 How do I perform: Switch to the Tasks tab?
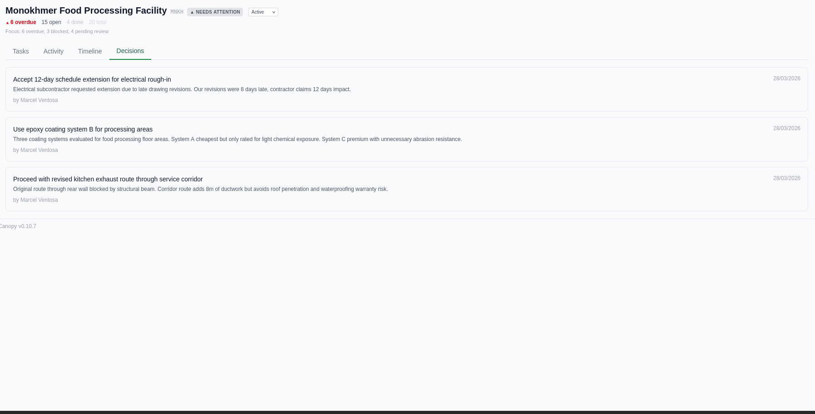20,51
